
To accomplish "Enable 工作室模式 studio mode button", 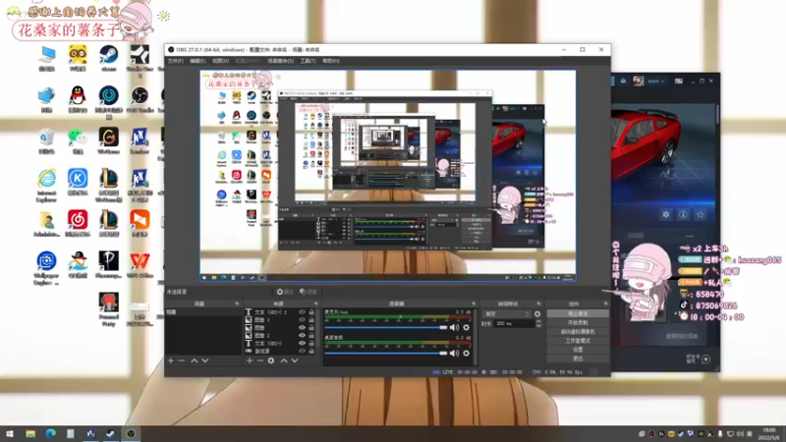I will (578, 341).
